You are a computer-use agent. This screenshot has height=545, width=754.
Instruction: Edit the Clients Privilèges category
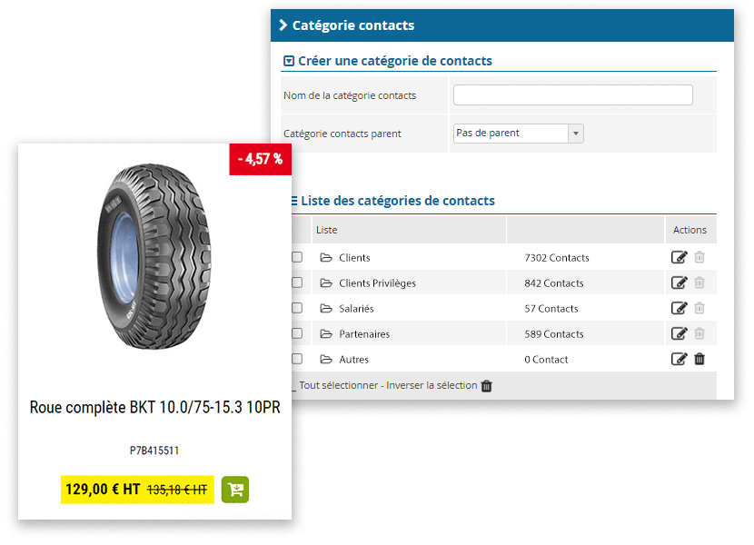(679, 282)
